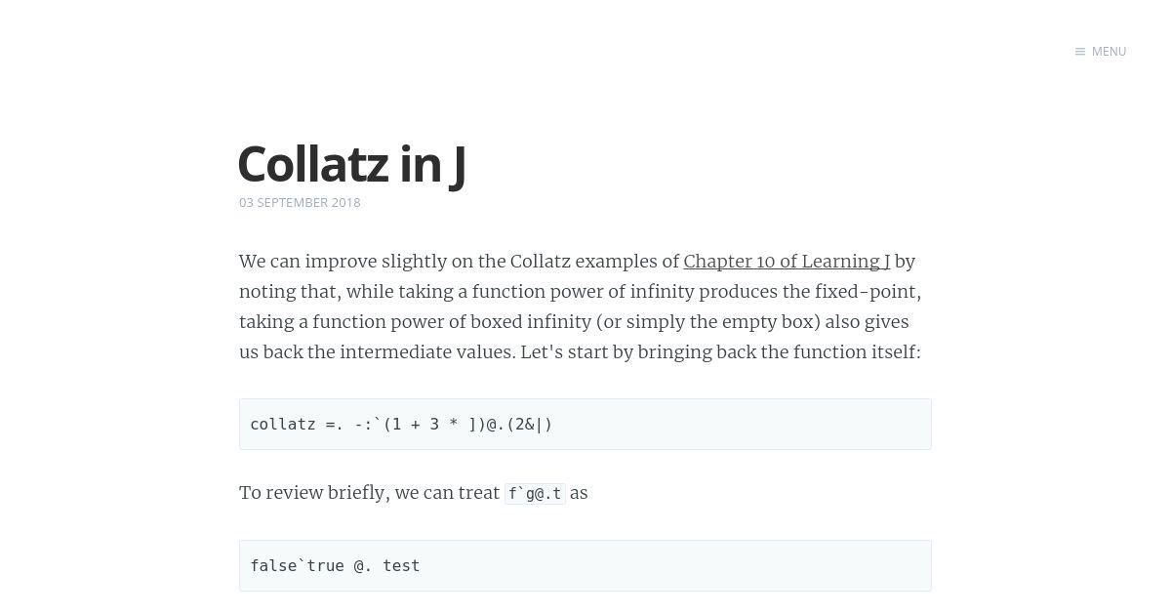This screenshot has width=1171, height=615.
Task: Click the MENU label text
Action: click(1109, 52)
